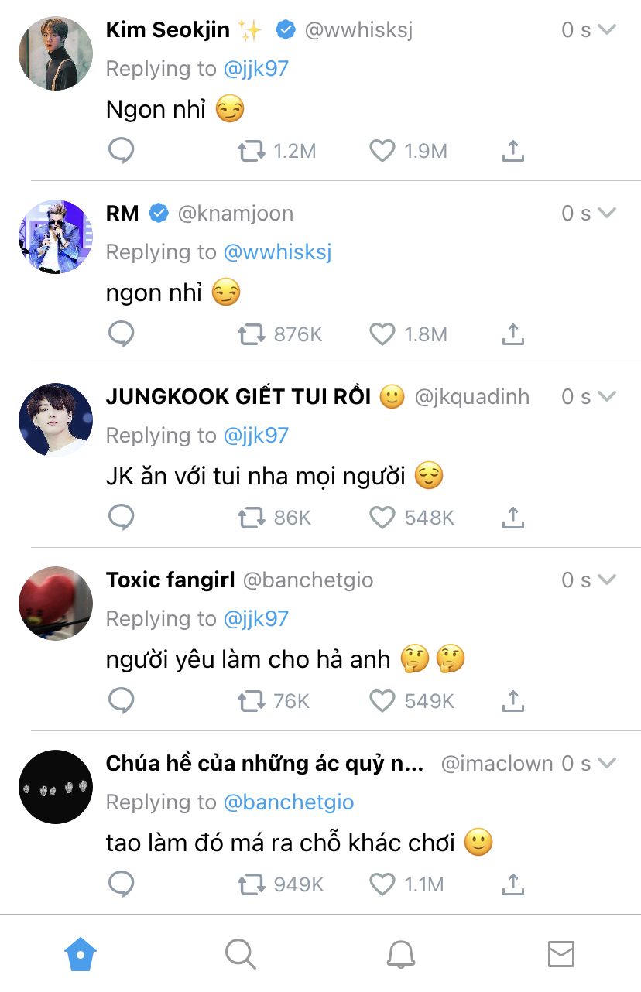Retweet the @jkquadinh tweet with 86K
The width and height of the screenshot is (641, 992).
coord(252,518)
